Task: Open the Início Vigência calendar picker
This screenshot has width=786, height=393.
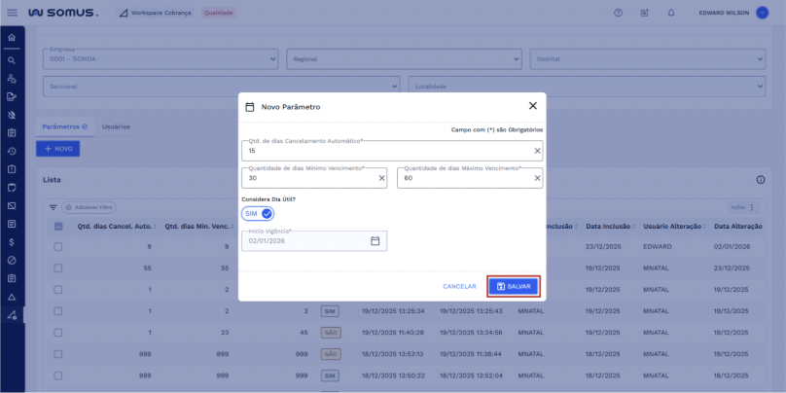Action: (375, 241)
